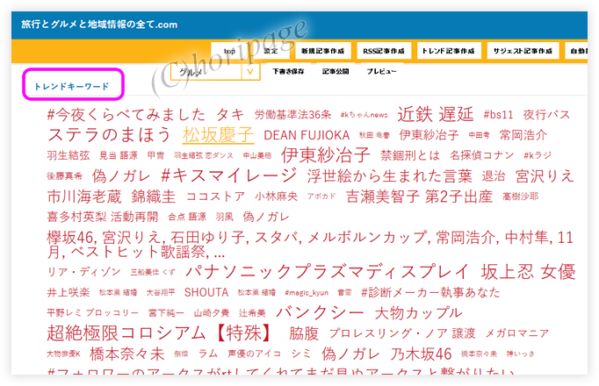The image size is (599, 386).
Task: Select keyword 浮世絵から生まれた言葉
Action: coord(390,175)
